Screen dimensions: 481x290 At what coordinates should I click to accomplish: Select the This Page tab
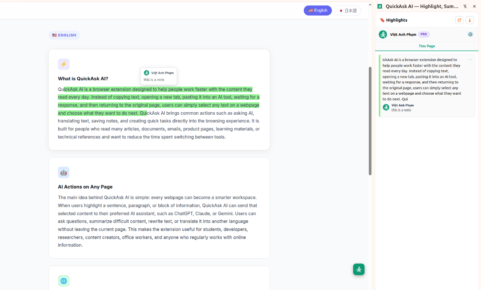point(426,46)
